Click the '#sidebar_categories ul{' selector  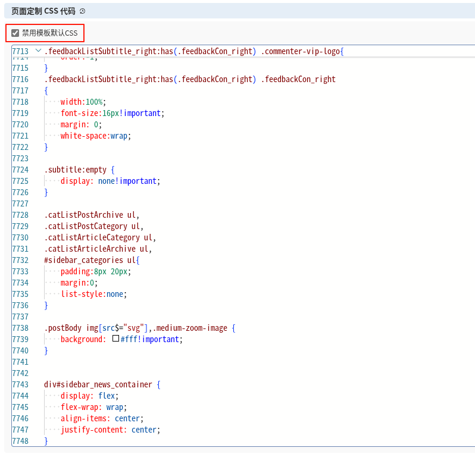point(92,260)
